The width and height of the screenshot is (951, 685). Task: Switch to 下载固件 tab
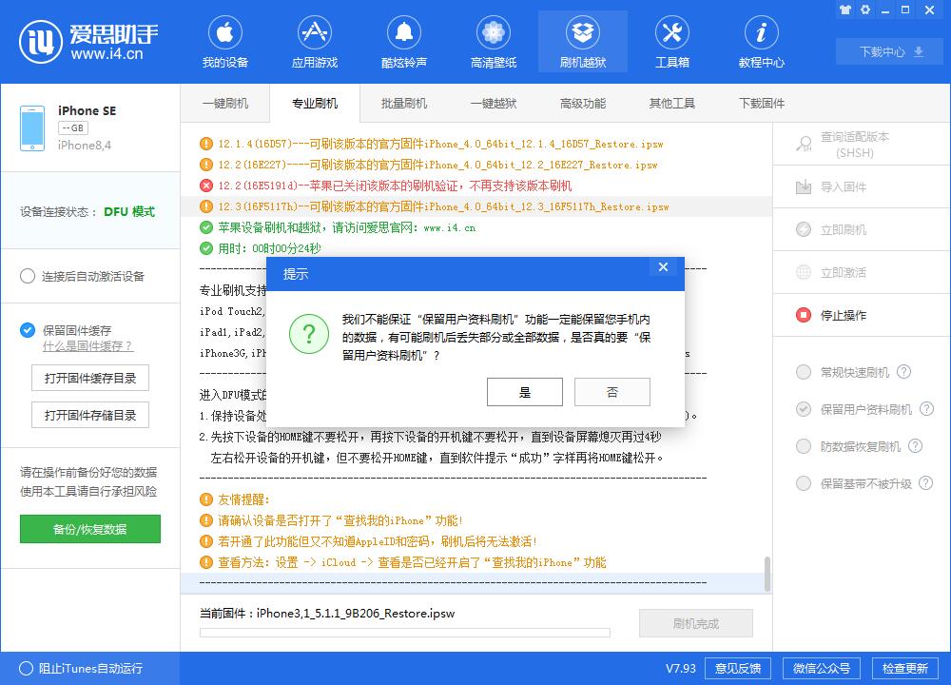point(761,103)
